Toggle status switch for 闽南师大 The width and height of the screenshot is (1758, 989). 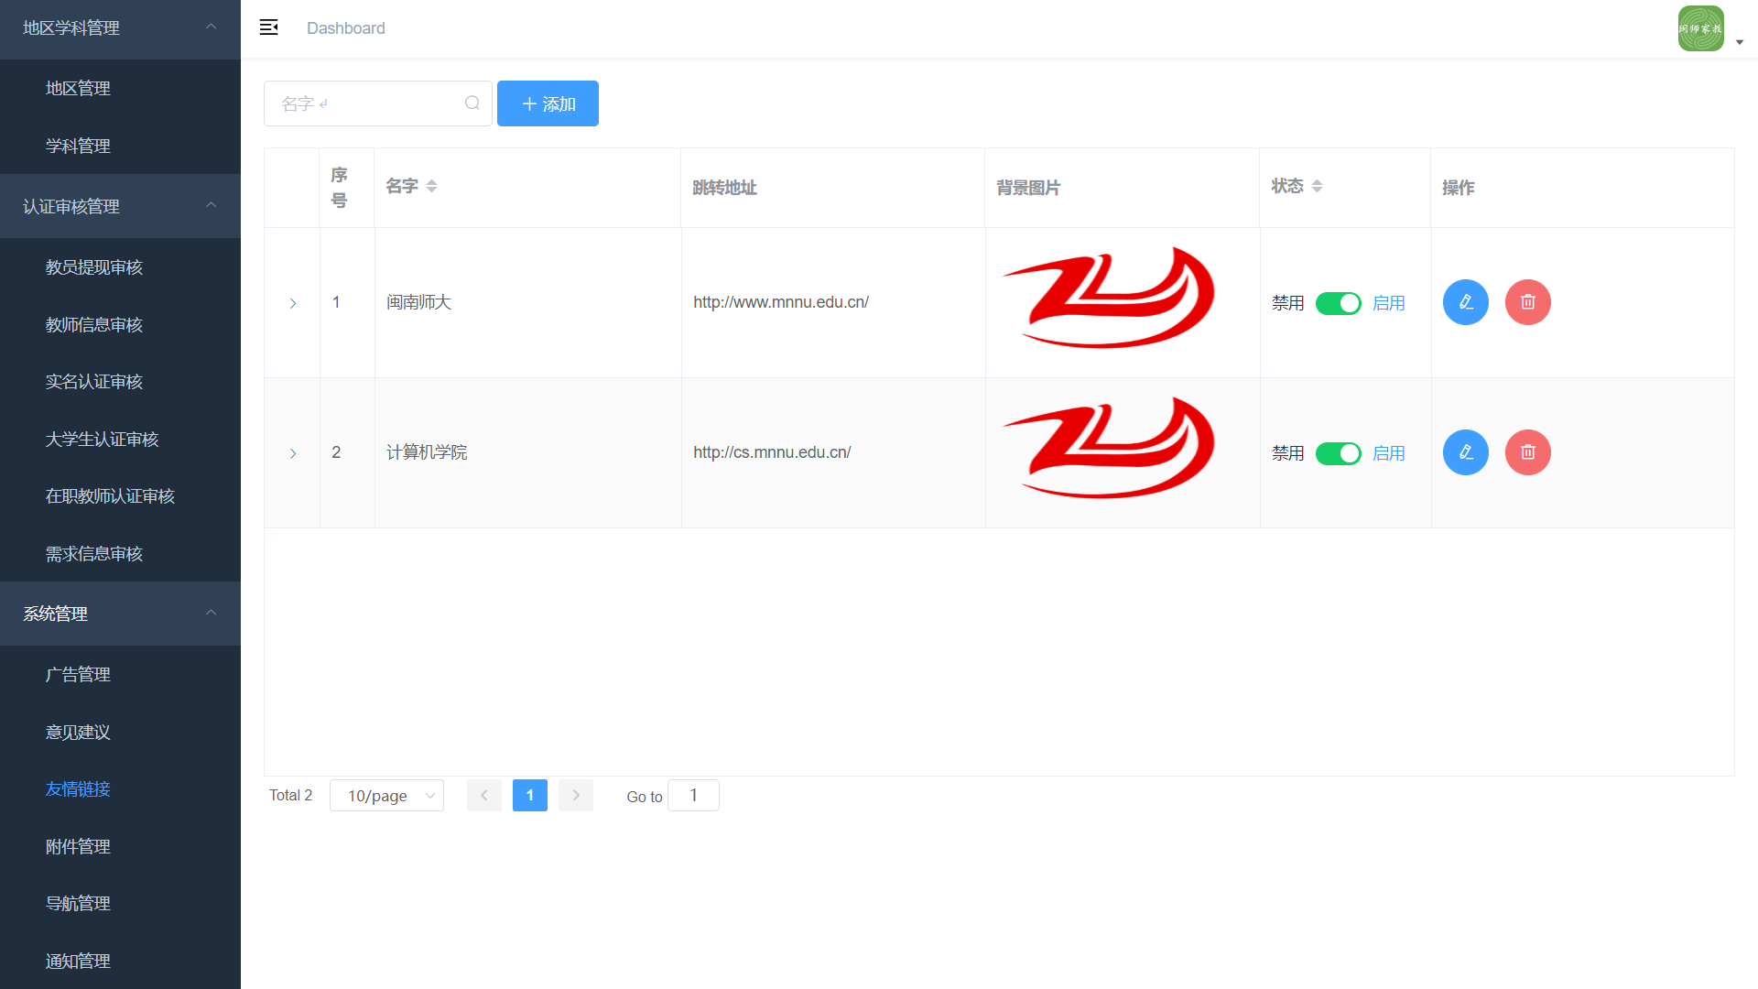click(x=1338, y=303)
